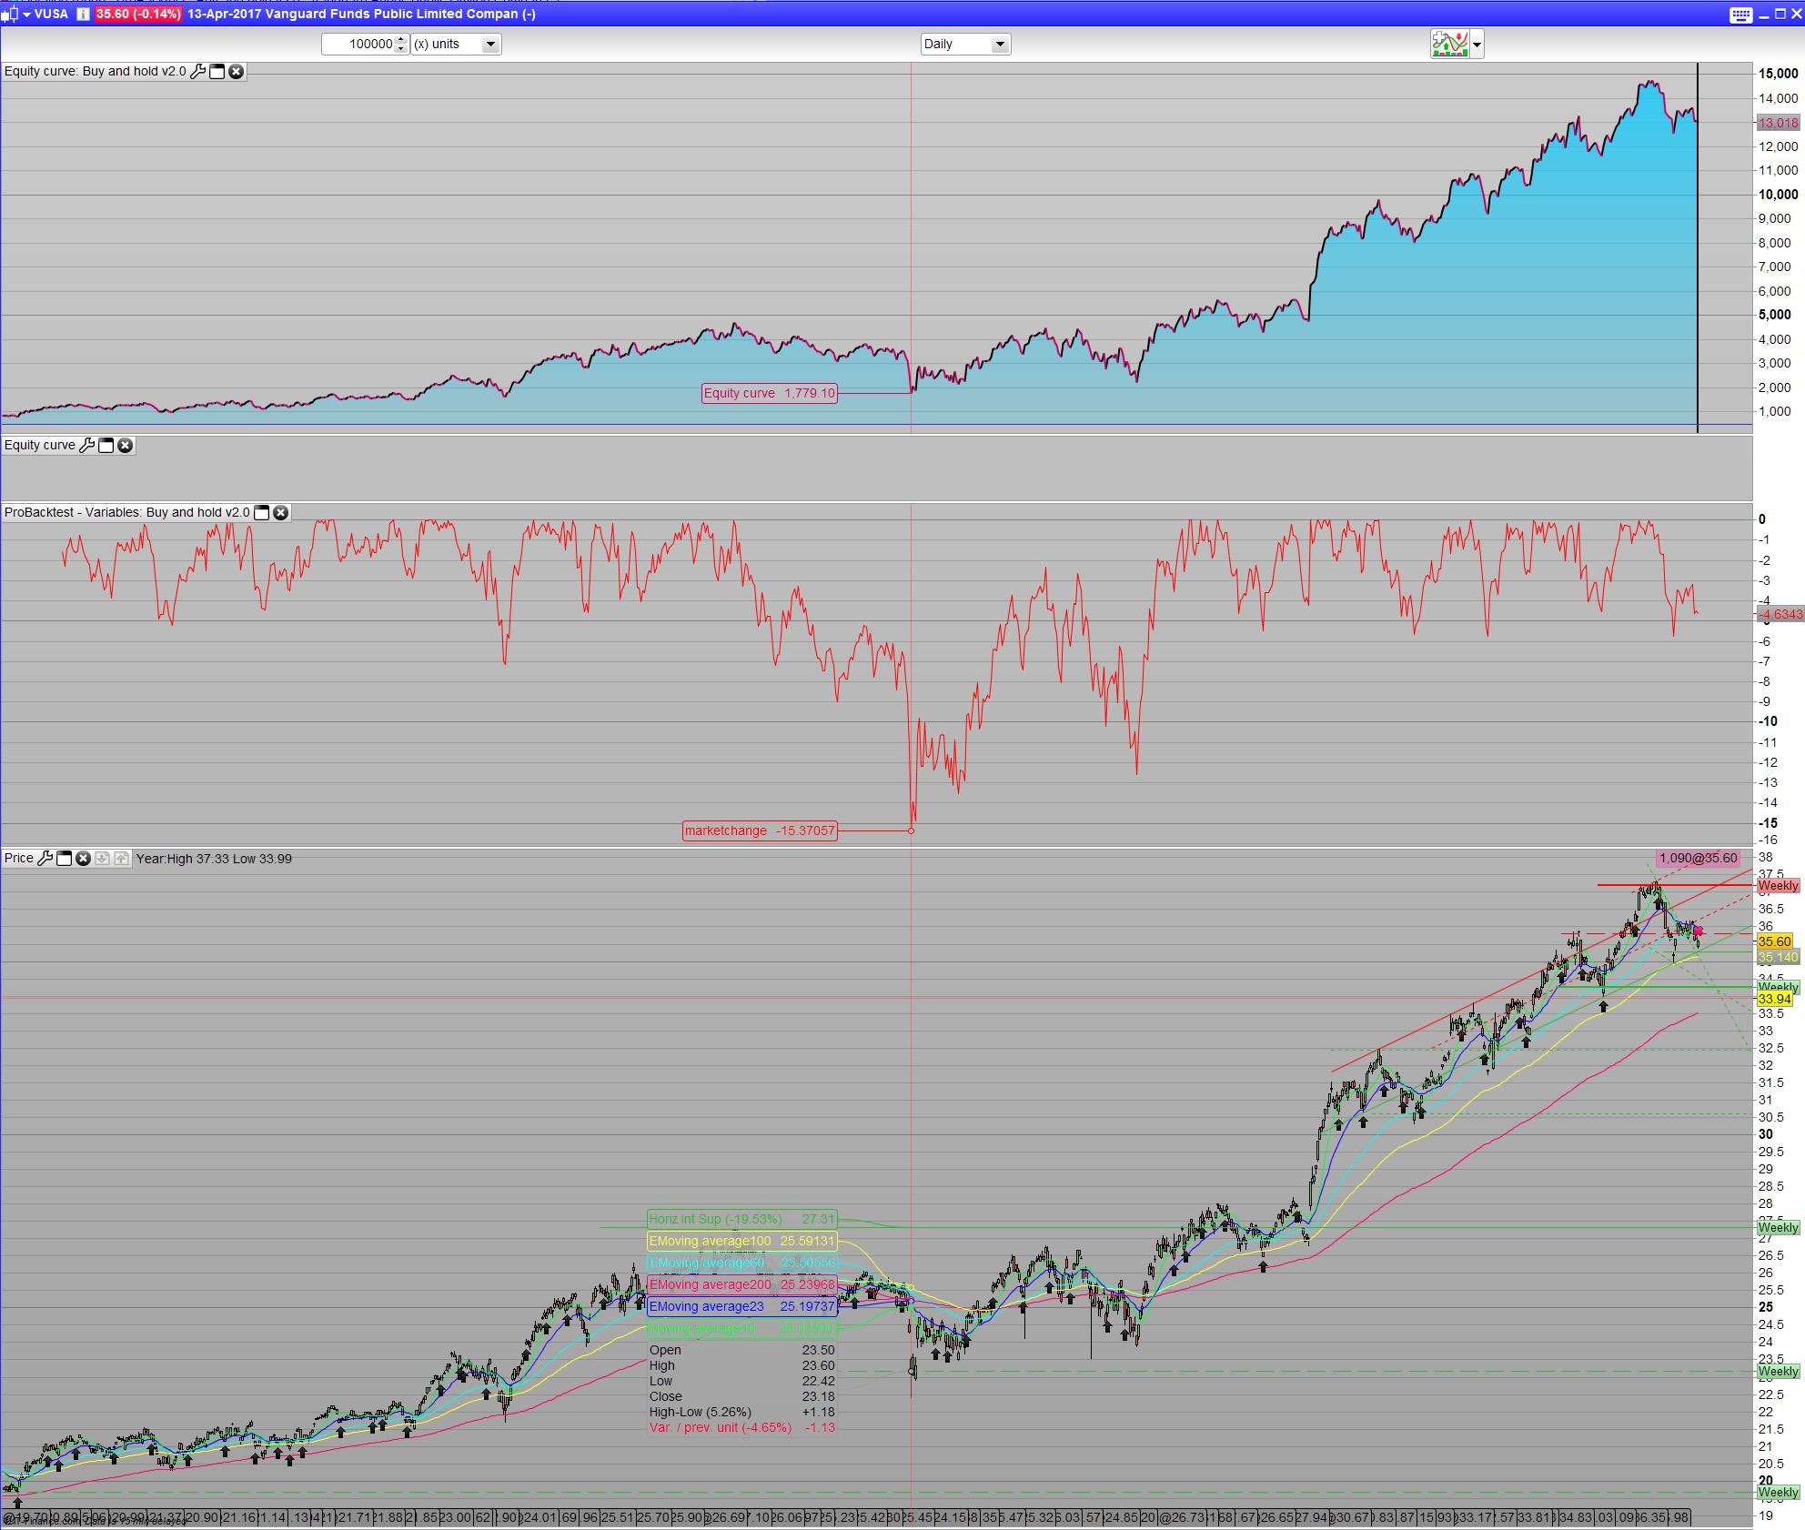Open the (x) units dropdown
The width and height of the screenshot is (1805, 1530).
coord(489,44)
